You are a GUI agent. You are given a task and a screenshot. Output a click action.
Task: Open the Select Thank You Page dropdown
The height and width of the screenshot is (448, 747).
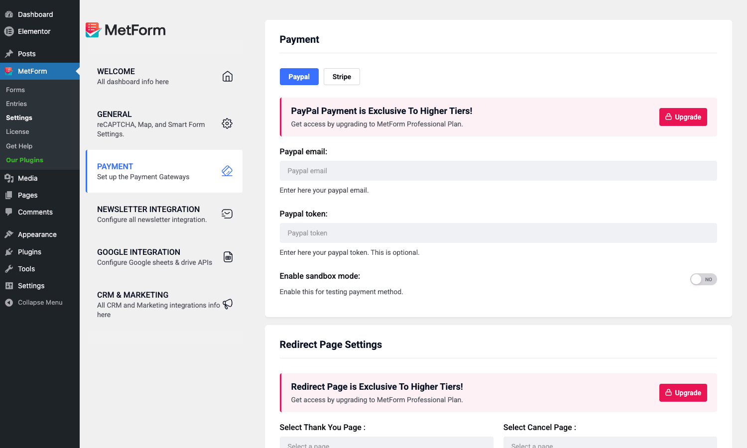click(386, 442)
